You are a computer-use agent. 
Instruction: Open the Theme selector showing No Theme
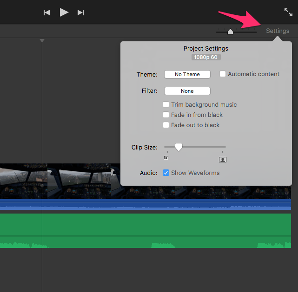(187, 74)
